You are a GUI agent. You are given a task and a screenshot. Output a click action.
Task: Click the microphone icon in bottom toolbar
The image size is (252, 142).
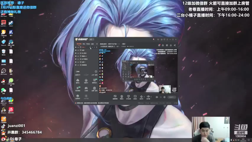click(141, 97)
